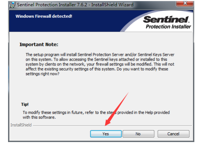
Task: Cancel the Sentinel installation wizard
Action: pos(173,134)
